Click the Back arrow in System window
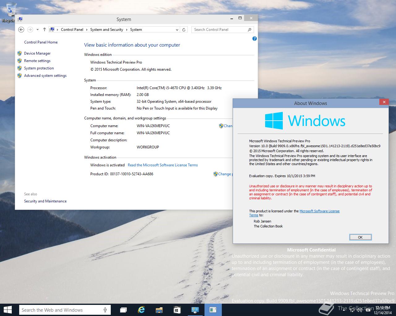 point(21,30)
